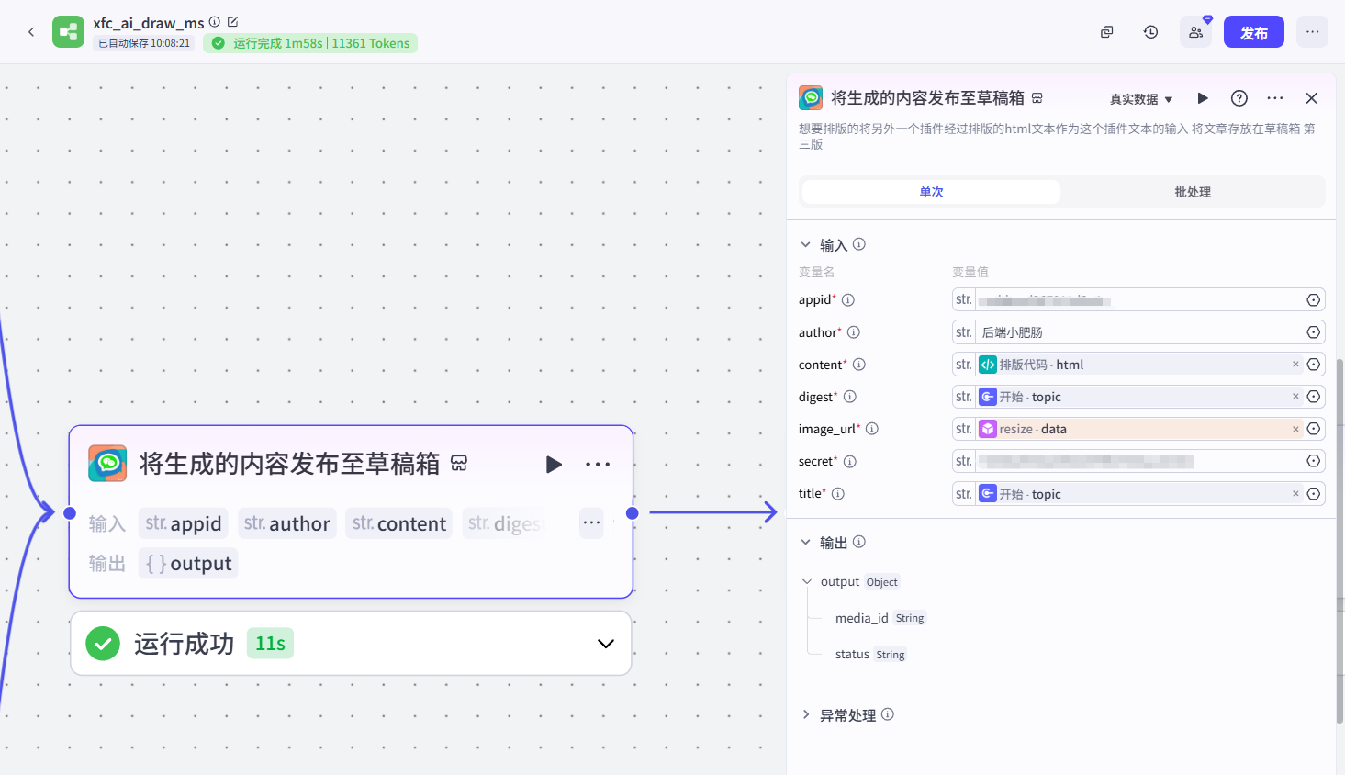Open the header more options menu
The height and width of the screenshot is (775, 1345).
tap(1312, 32)
